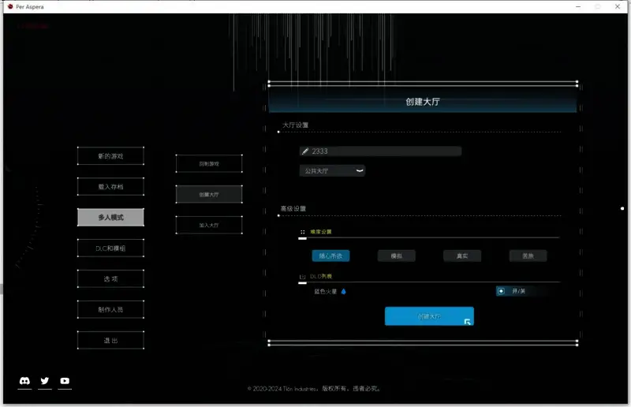Expand the 公共大厅 lobby type dropdown
Image resolution: width=631 pixels, height=407 pixels.
331,170
